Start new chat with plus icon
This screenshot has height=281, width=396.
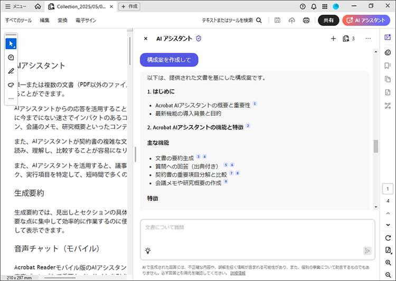[333, 39]
